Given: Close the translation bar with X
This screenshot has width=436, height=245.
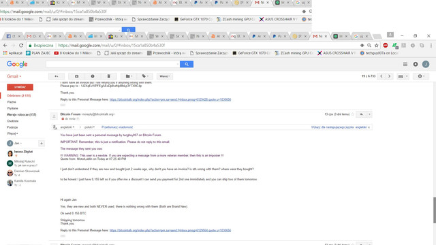Looking at the screenshot, I should (x=369, y=127).
